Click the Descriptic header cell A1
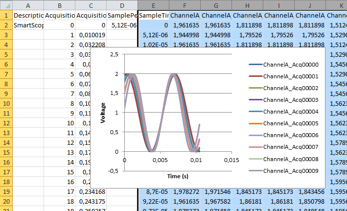347x211 pixels. click(28, 15)
